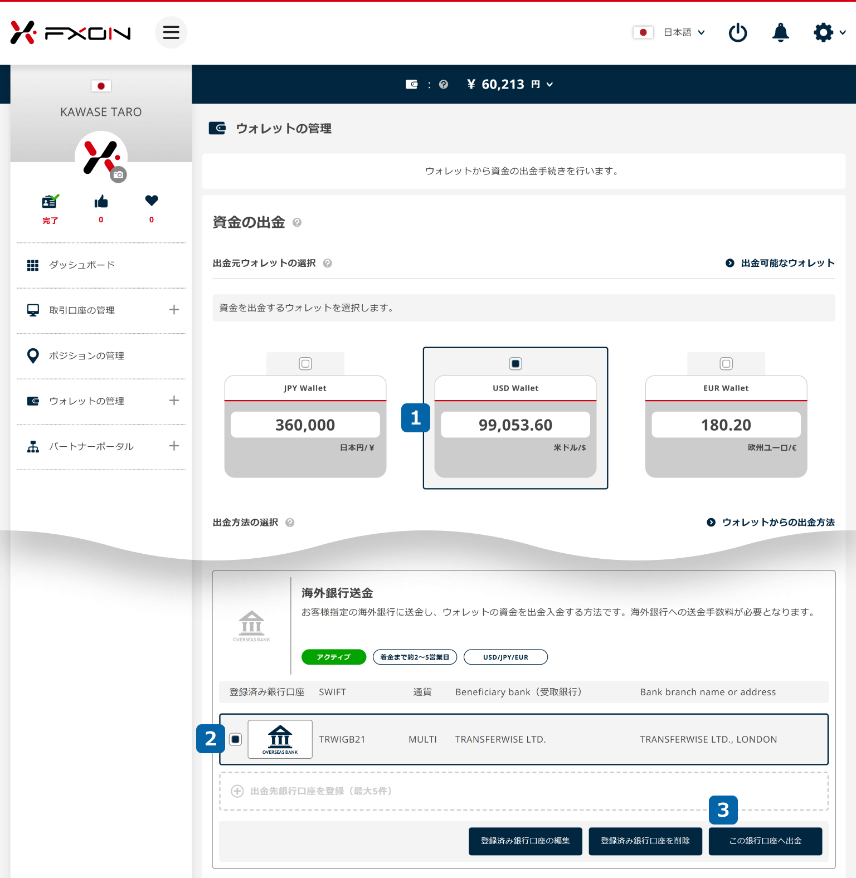Screen dimensions: 856x878
Task: Expand 取引口座の管理 plus icon
Action: click(174, 310)
